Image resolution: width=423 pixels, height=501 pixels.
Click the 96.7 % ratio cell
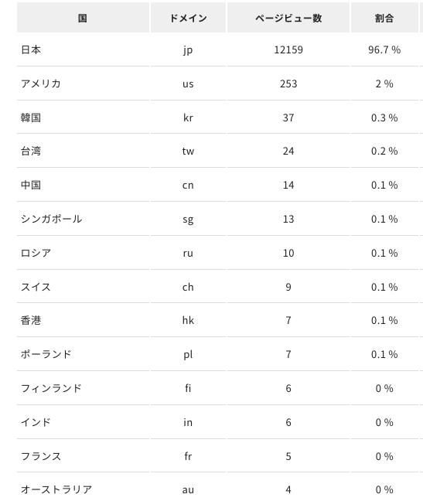[384, 49]
